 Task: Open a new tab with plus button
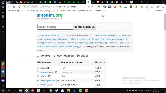click(132, 2)
